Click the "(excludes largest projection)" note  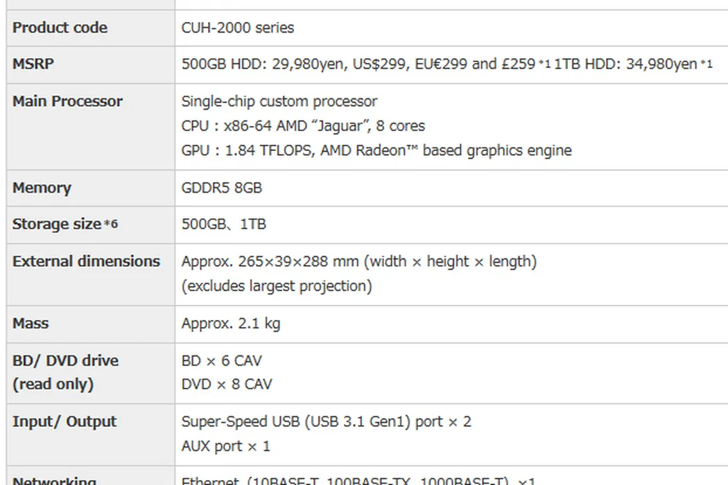click(x=276, y=285)
